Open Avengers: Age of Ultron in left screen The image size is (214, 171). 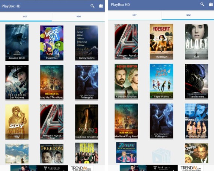point(52,122)
